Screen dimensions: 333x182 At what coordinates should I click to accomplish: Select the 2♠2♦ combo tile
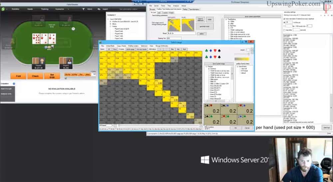pyautogui.click(x=229, y=109)
